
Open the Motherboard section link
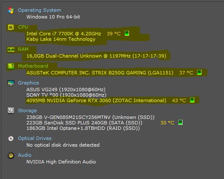point(33,66)
